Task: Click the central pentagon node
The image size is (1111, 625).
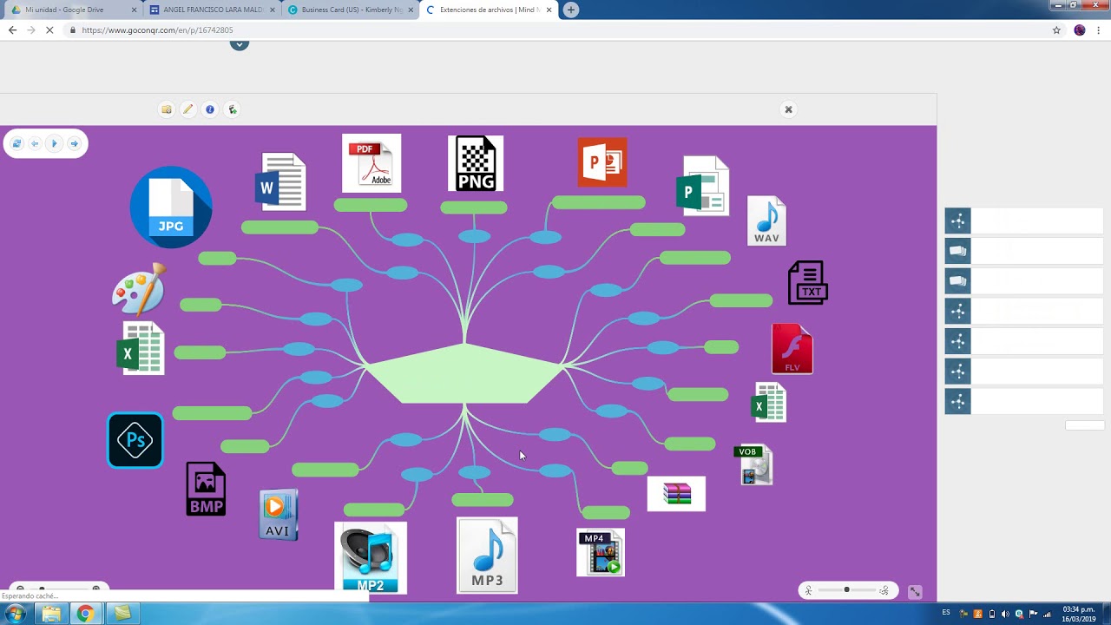Action: (x=464, y=374)
